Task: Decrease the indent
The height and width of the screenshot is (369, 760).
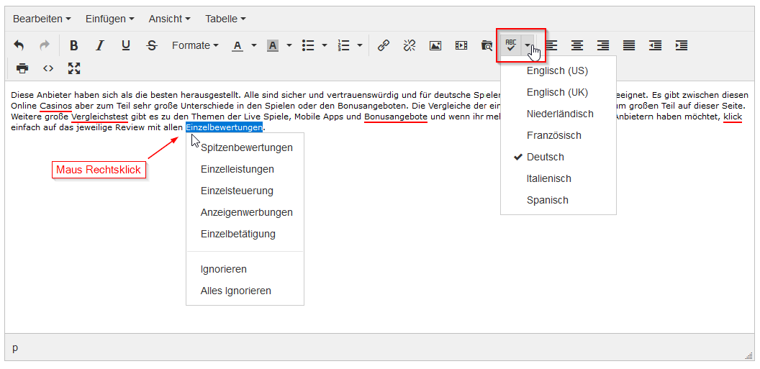Action: tap(656, 45)
